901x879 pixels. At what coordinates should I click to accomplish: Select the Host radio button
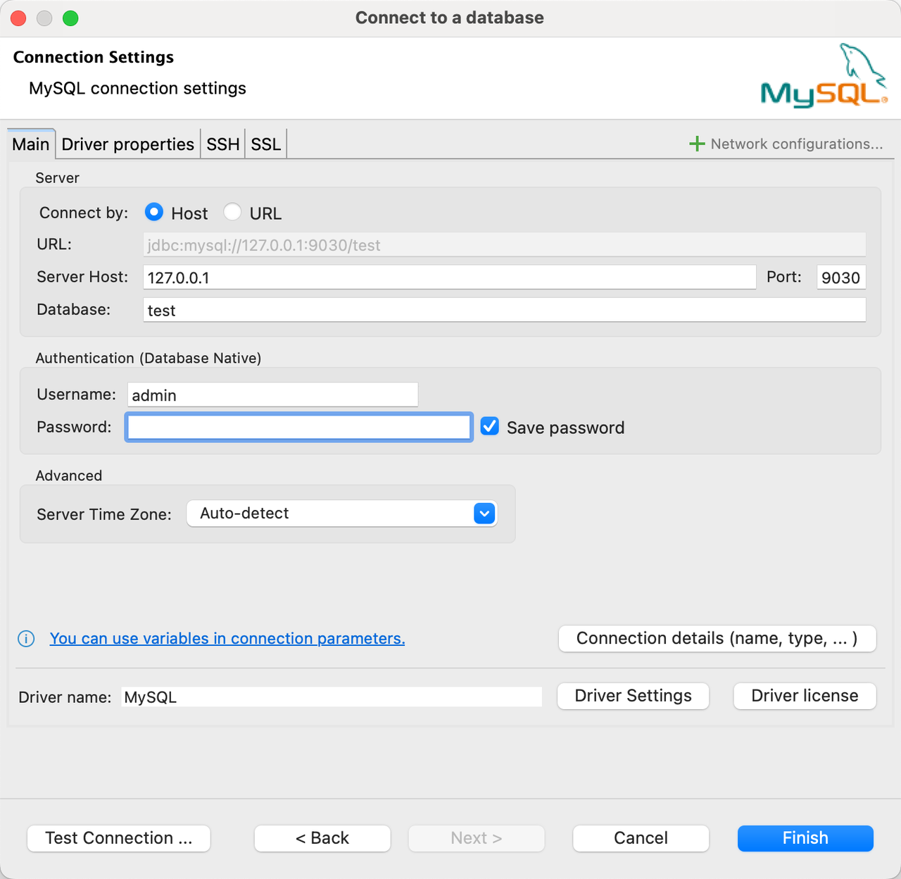point(153,211)
